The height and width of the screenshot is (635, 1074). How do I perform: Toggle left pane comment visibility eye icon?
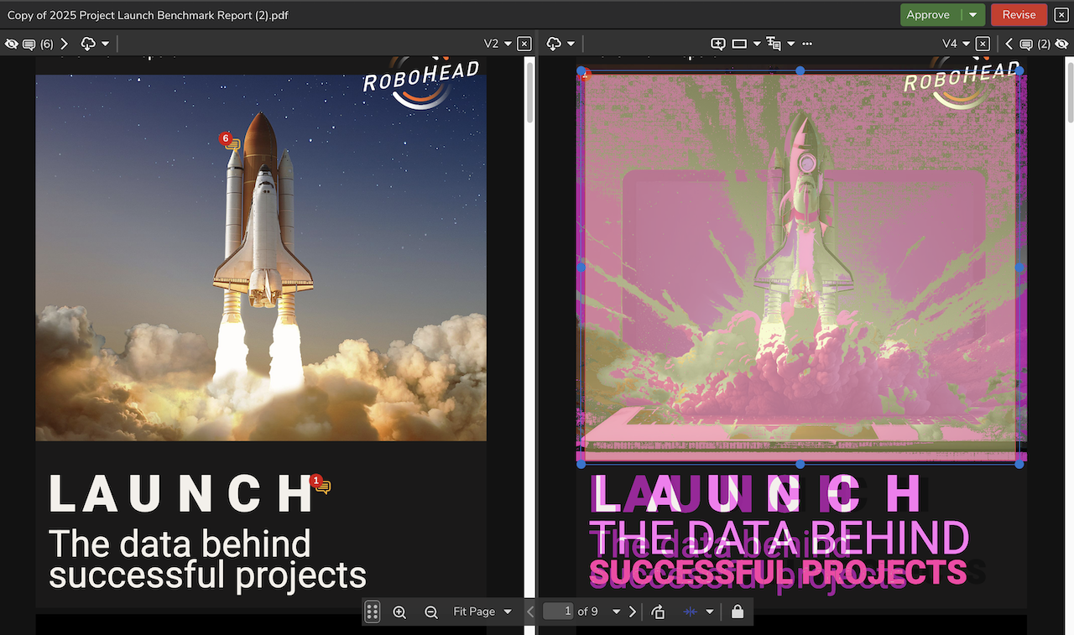coord(12,44)
